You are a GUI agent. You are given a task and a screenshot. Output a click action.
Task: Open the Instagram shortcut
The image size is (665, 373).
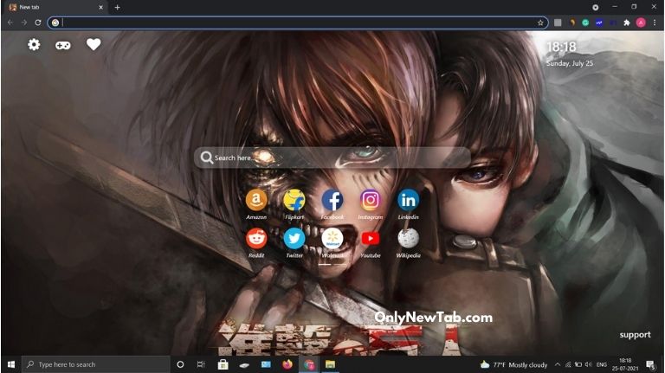pyautogui.click(x=370, y=200)
